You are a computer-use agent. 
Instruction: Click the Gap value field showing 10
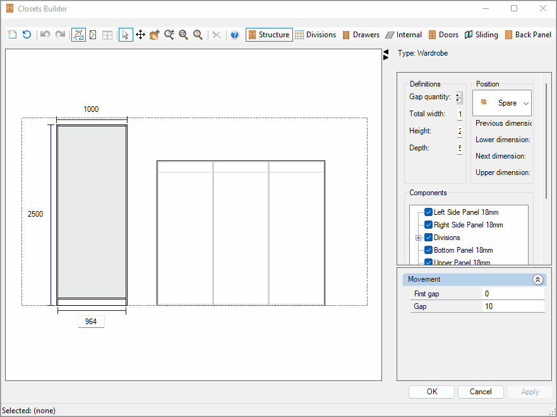[x=513, y=306]
